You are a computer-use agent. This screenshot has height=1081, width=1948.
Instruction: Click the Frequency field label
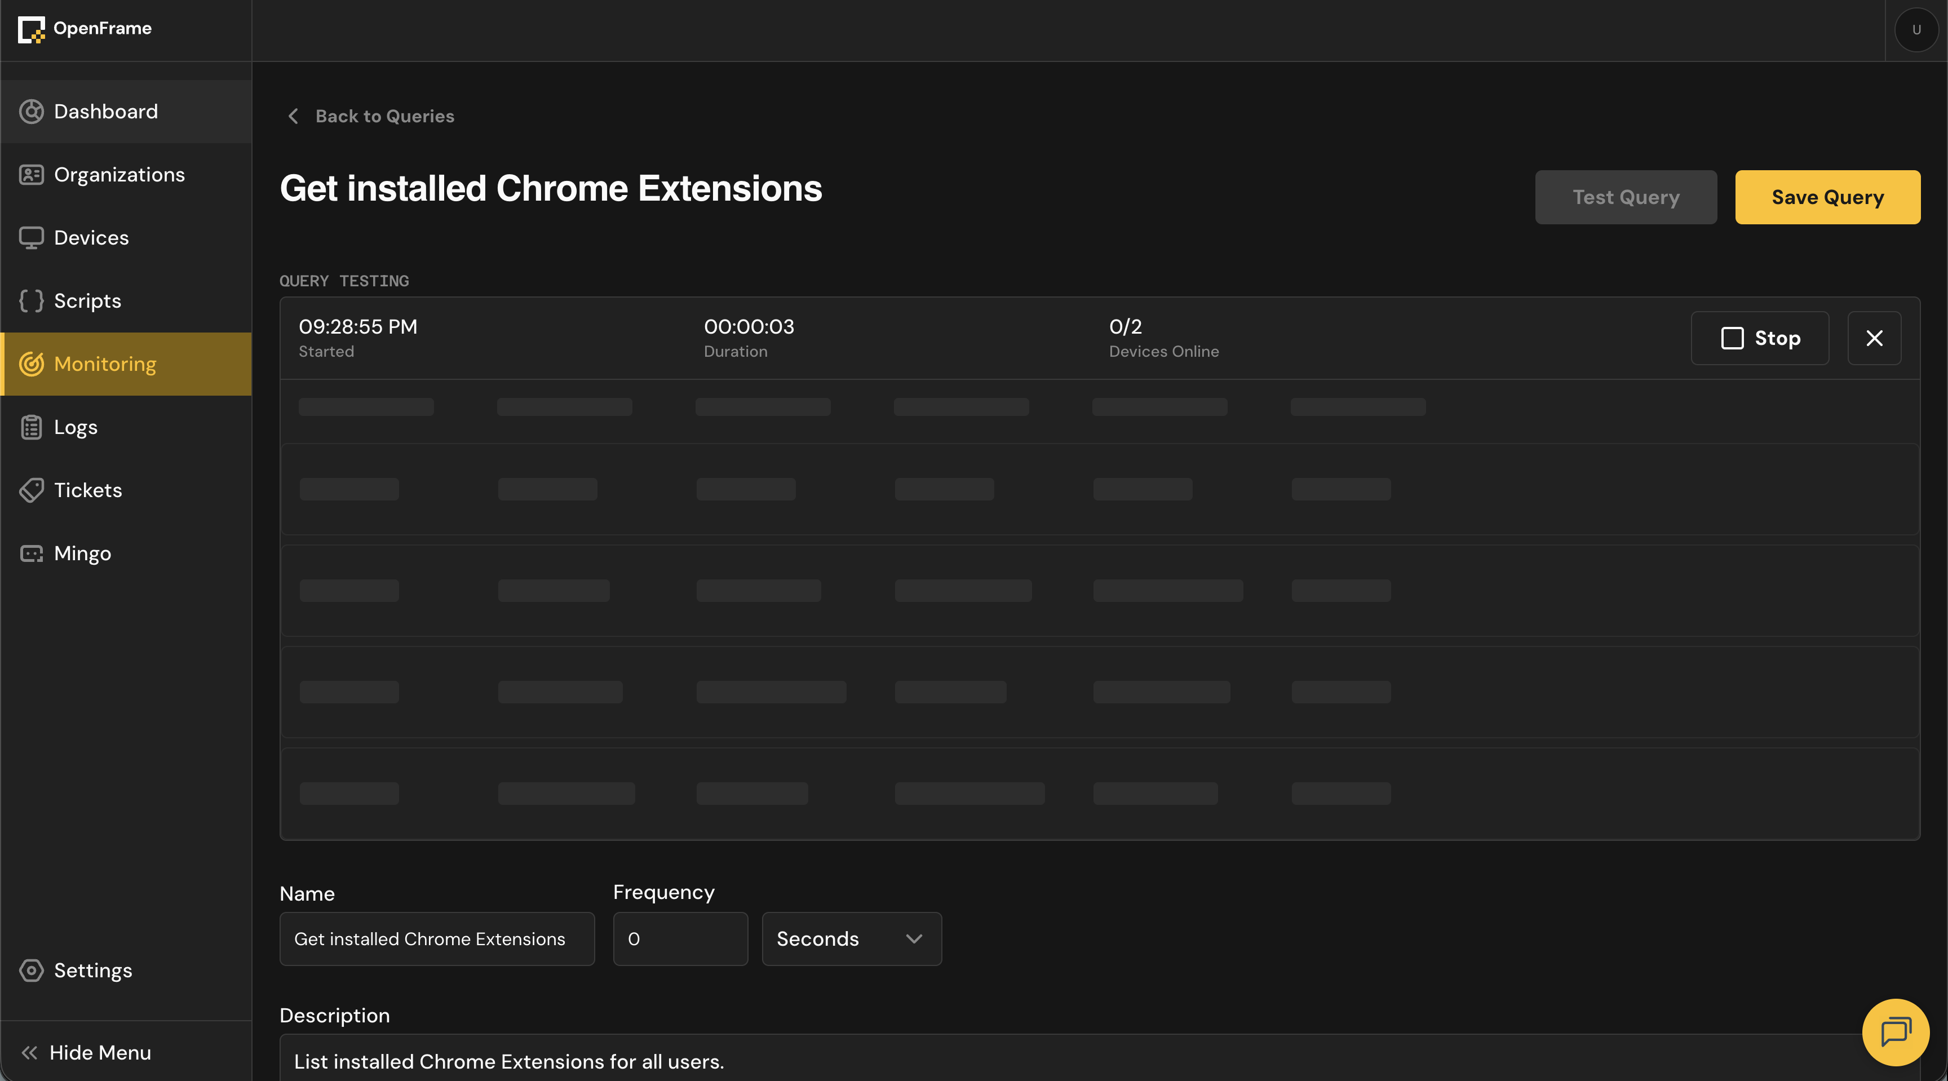663,893
